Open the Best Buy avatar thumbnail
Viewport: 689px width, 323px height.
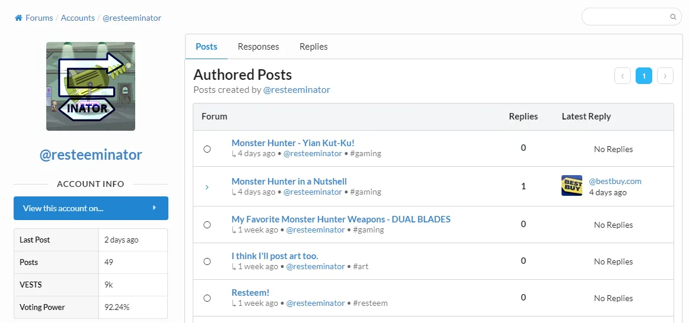pos(572,185)
